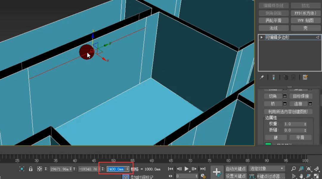Select the Field-of-View viewport tool

coord(293,176)
